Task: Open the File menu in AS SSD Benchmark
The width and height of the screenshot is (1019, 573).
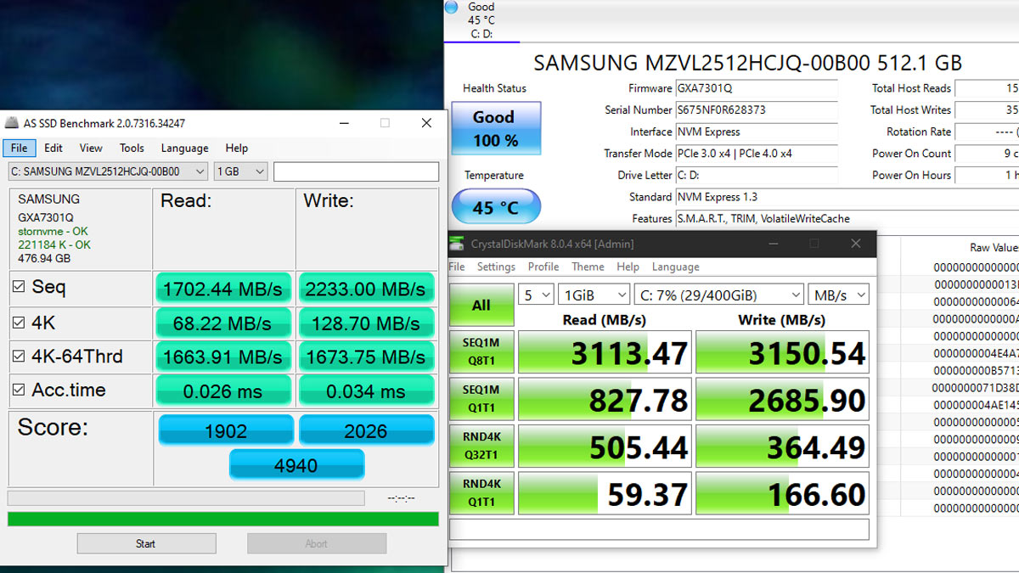Action: coord(19,148)
